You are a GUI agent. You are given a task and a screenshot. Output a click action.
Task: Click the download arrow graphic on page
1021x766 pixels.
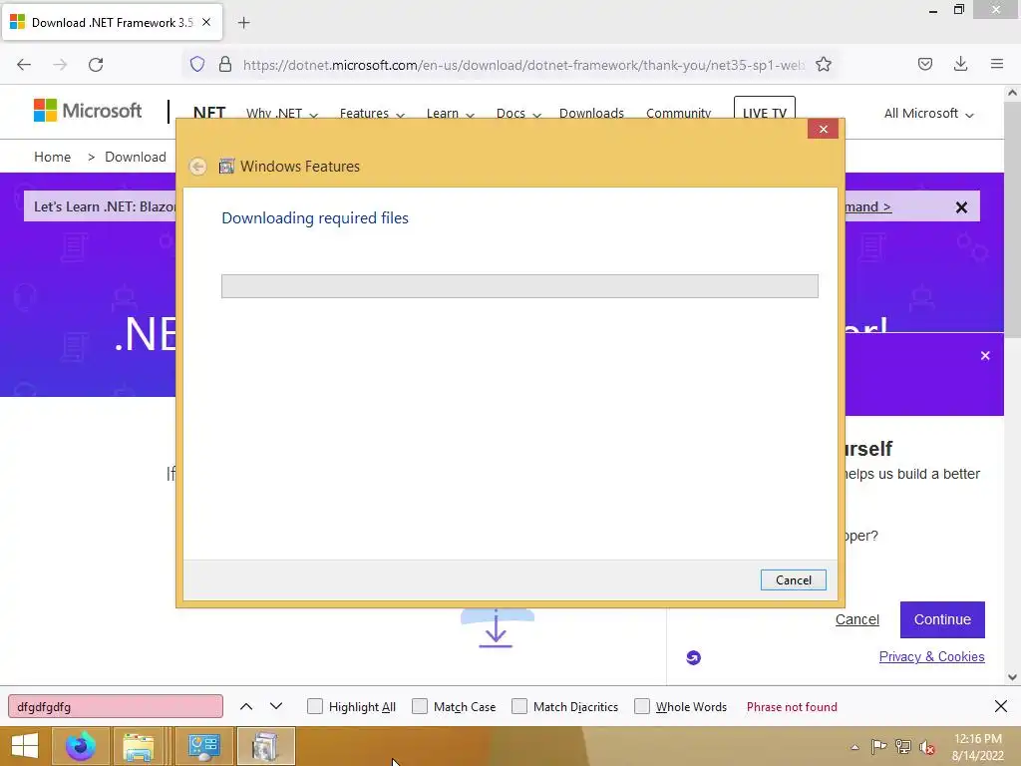pyautogui.click(x=497, y=629)
